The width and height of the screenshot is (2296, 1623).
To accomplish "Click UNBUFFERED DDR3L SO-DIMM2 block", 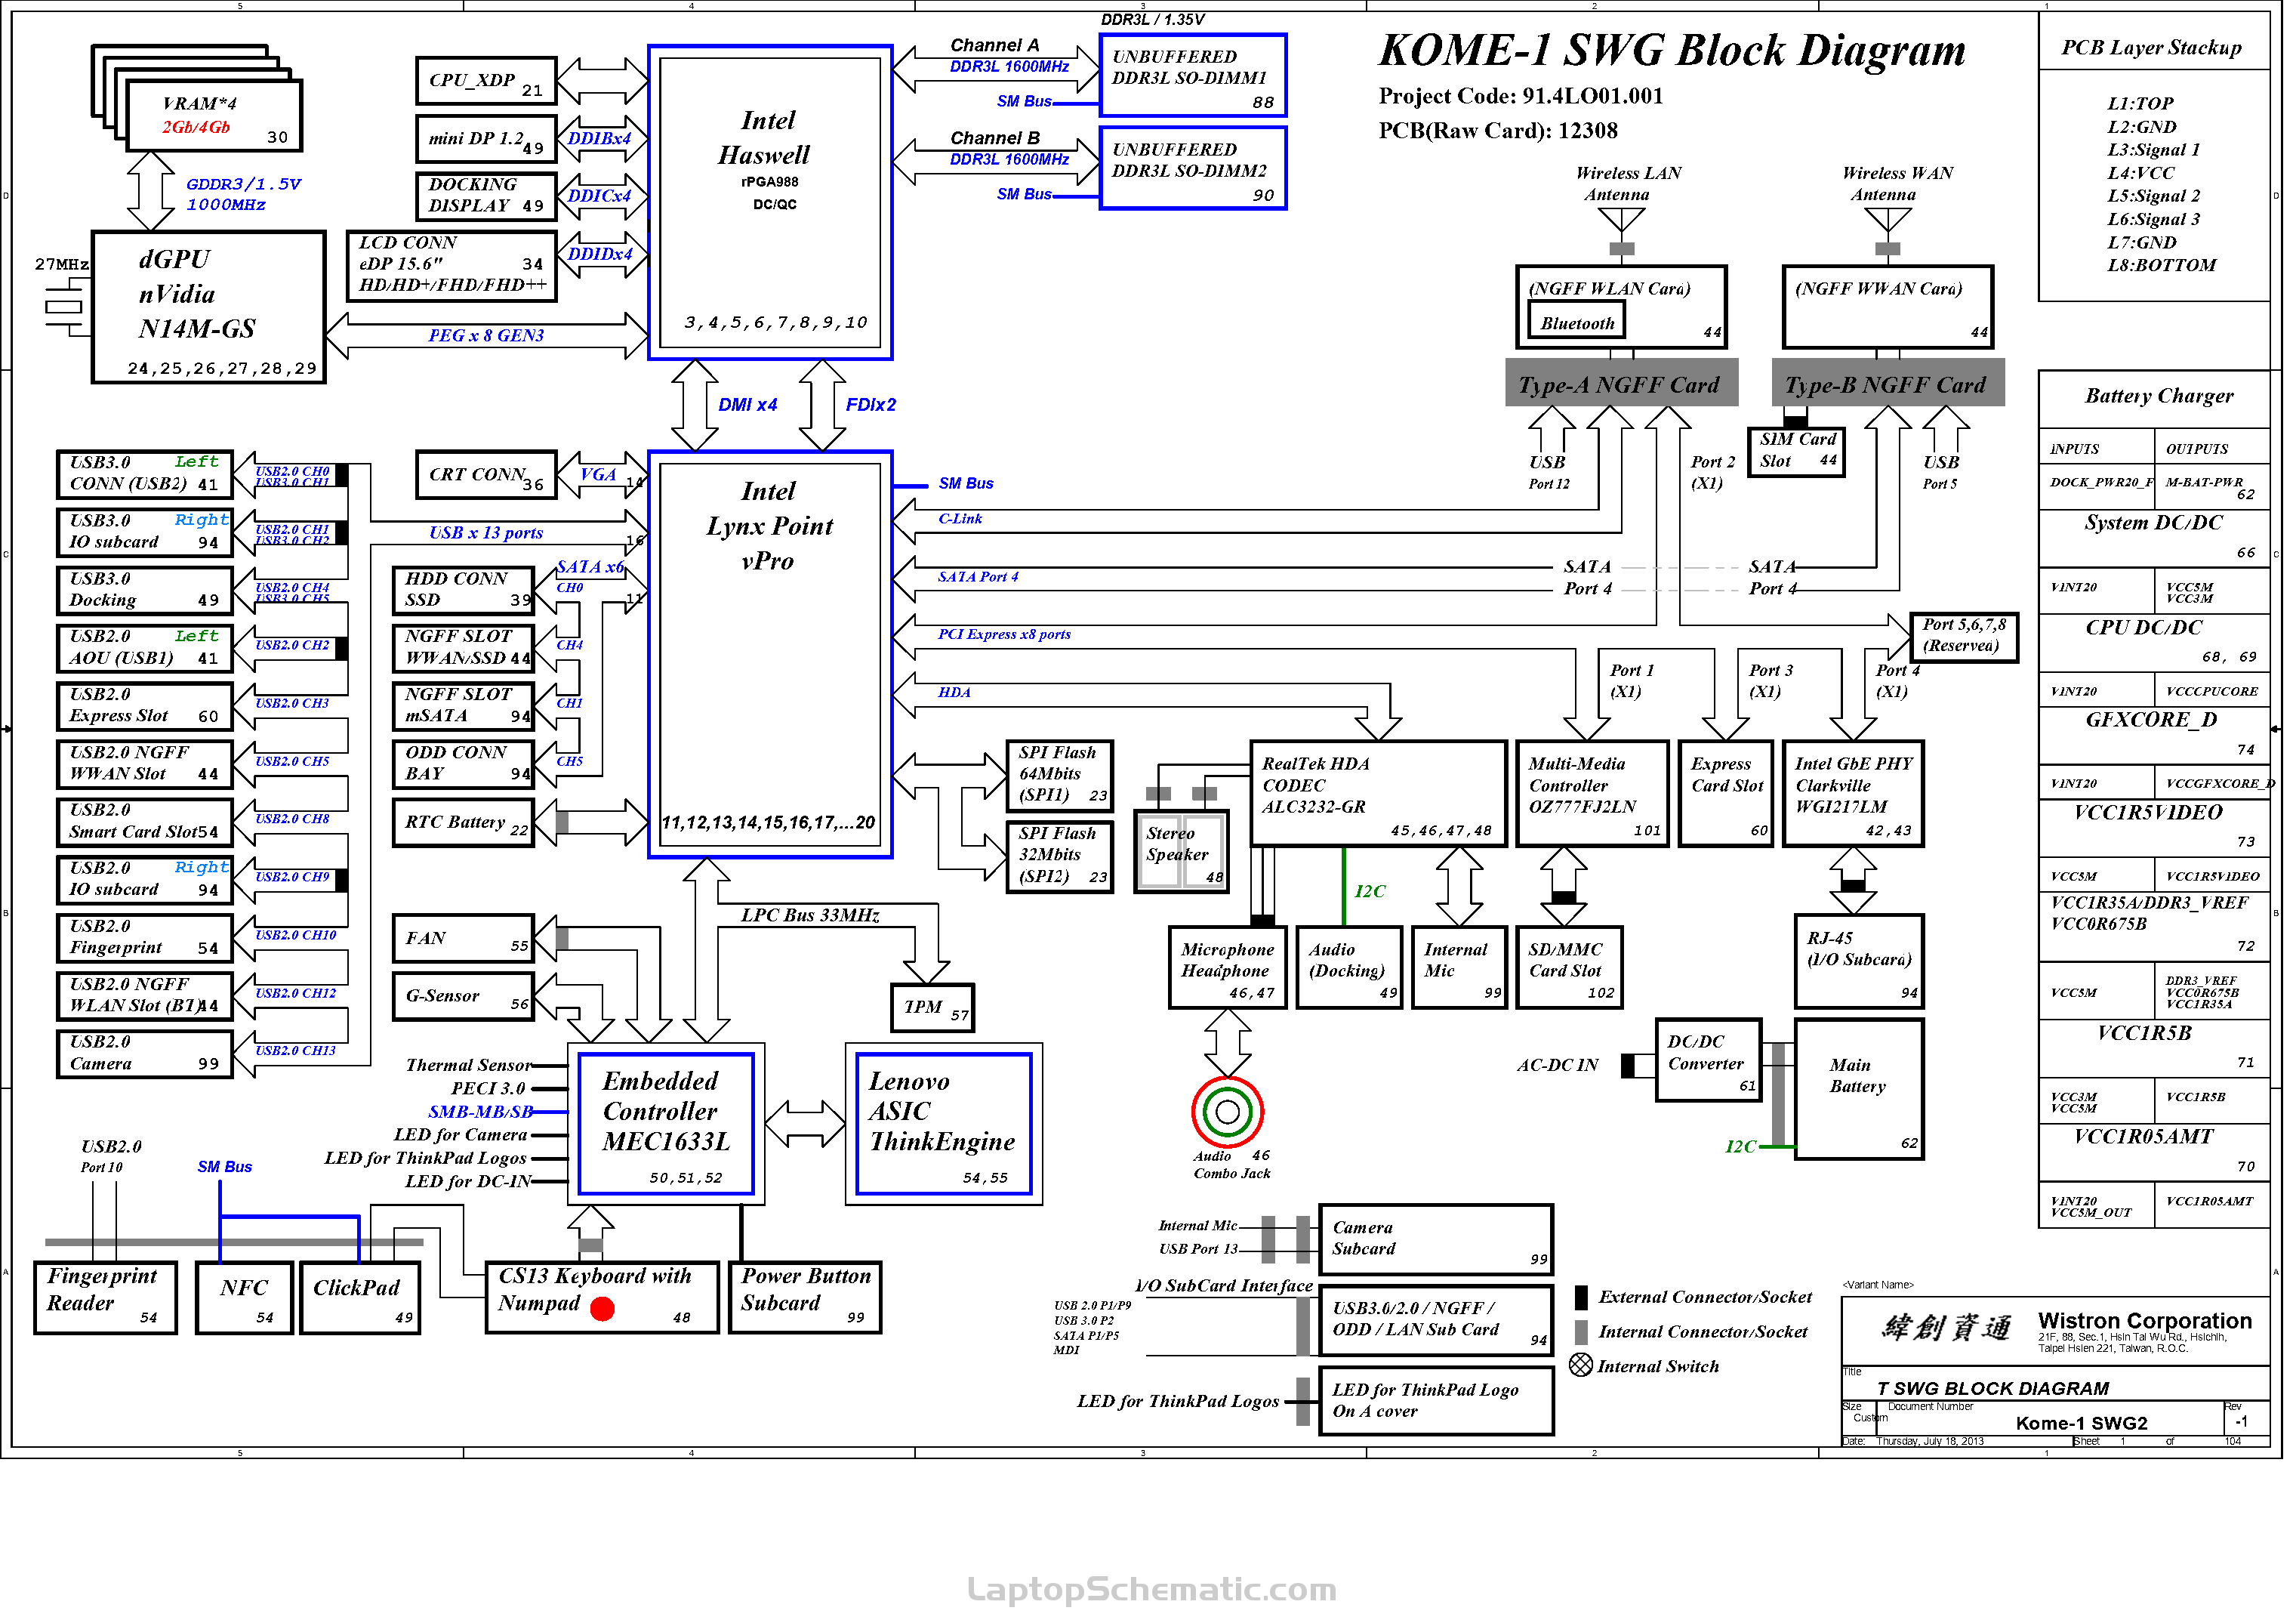I will pyautogui.click(x=1193, y=168).
